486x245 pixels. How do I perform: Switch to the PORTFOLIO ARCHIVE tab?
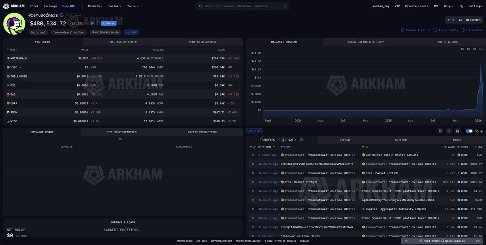point(202,42)
